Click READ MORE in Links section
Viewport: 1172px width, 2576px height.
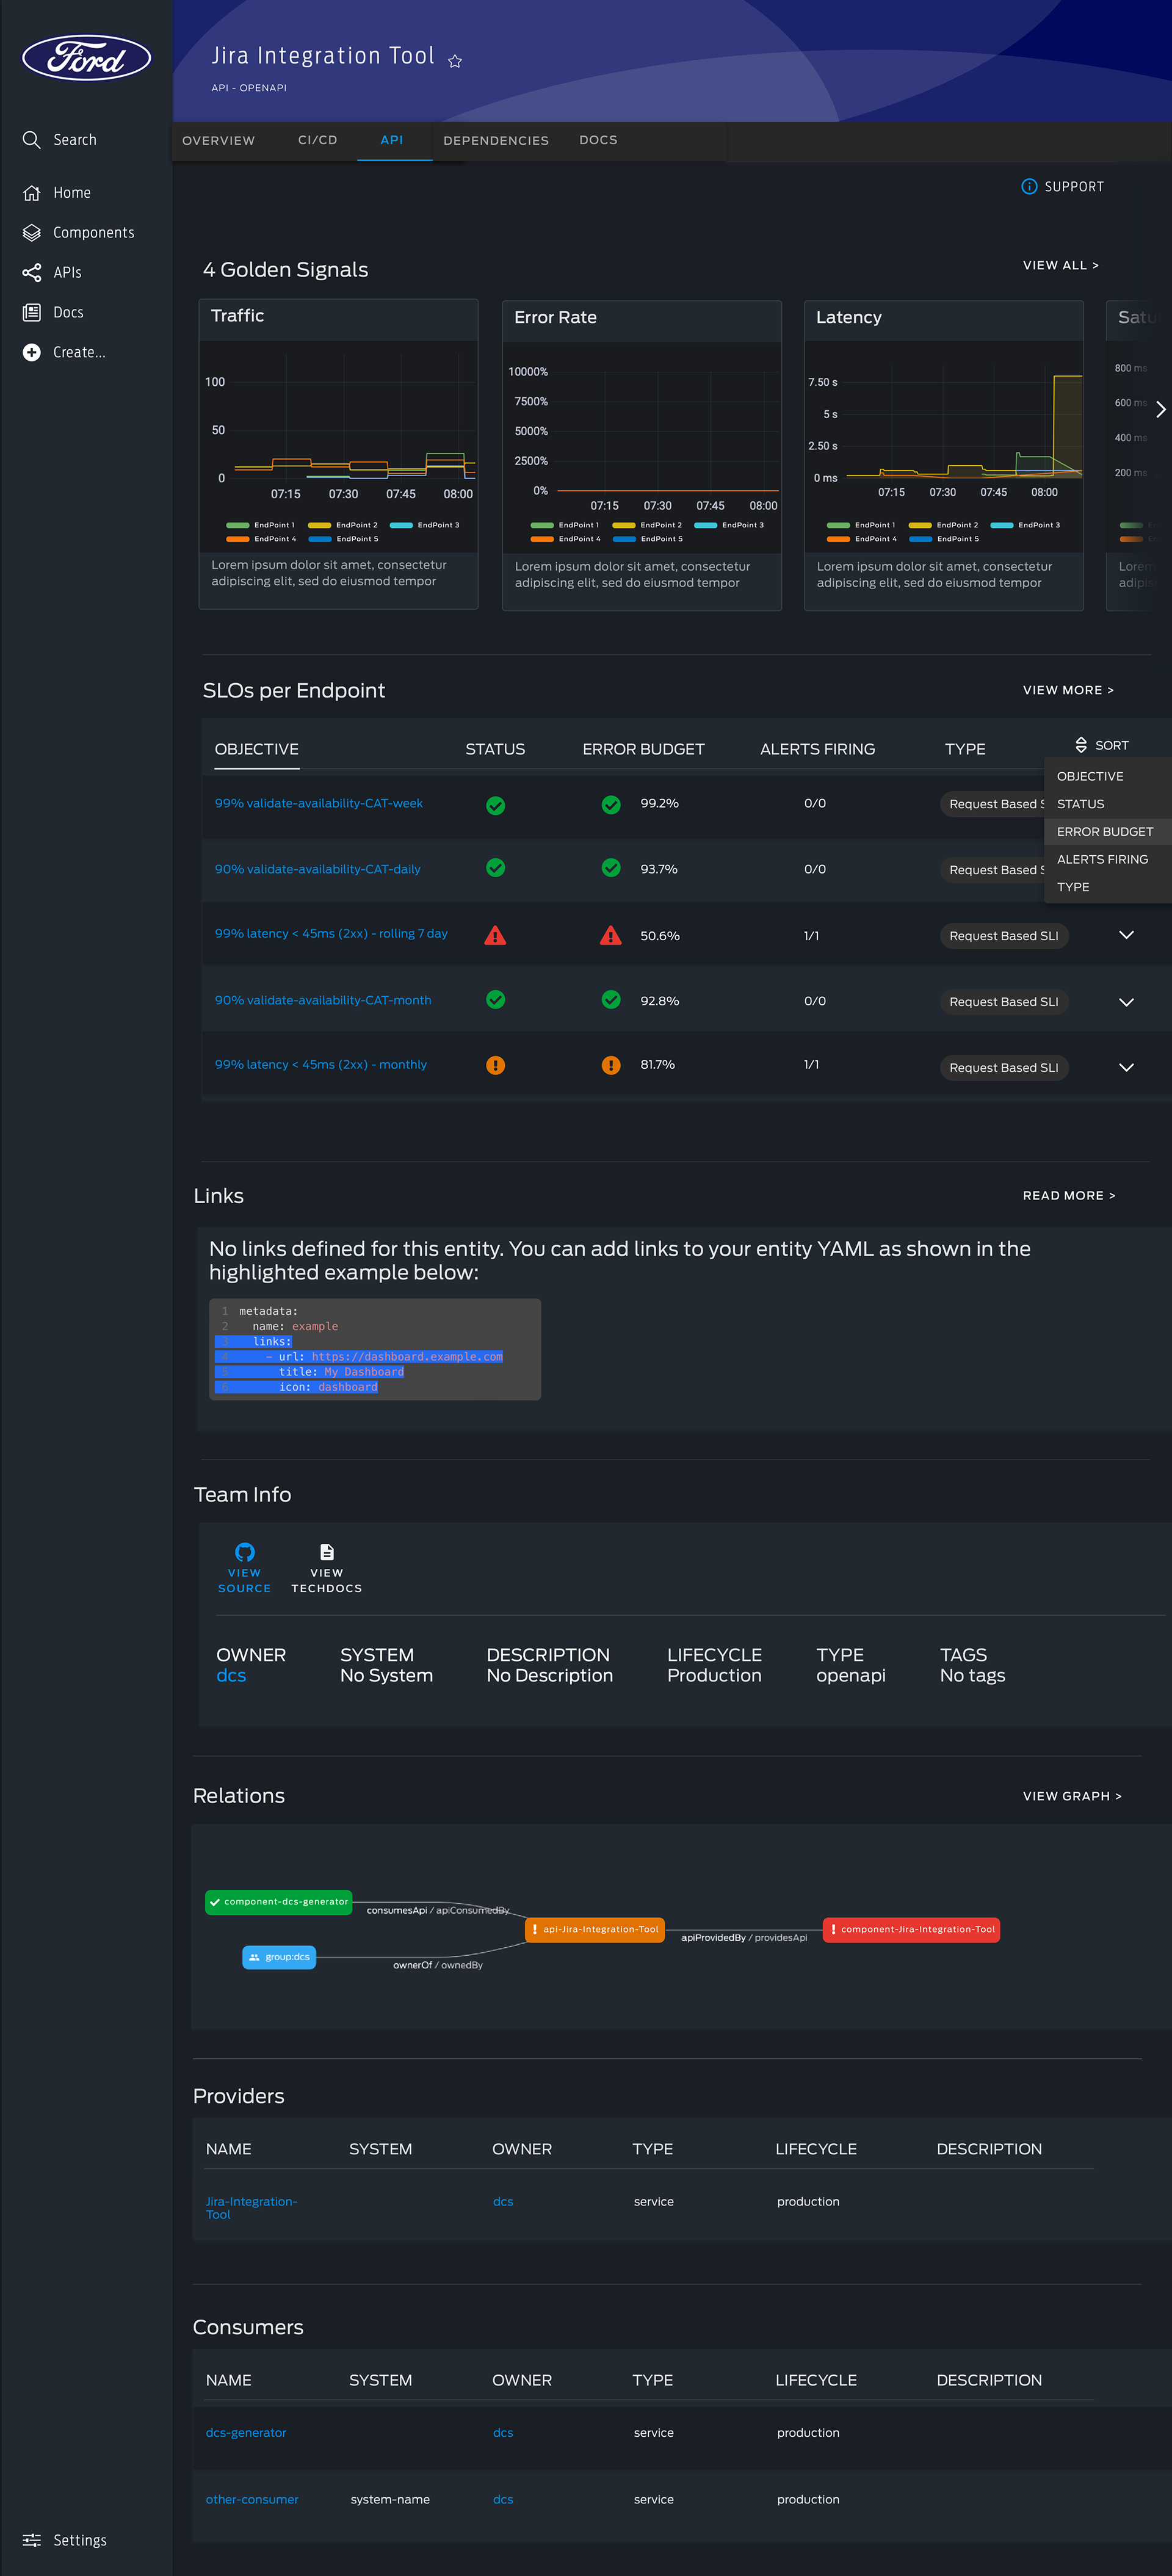1069,1195
